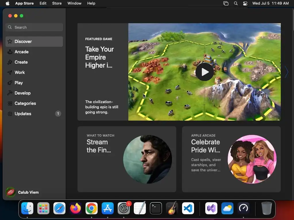Screen dimensions: 294x220
Task: Click the Stage Manager menu bar icon
Action: click(226, 3)
